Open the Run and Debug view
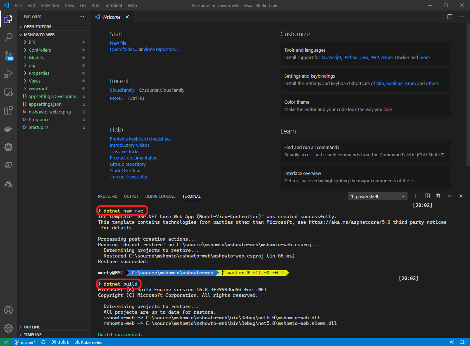 pyautogui.click(x=8, y=74)
